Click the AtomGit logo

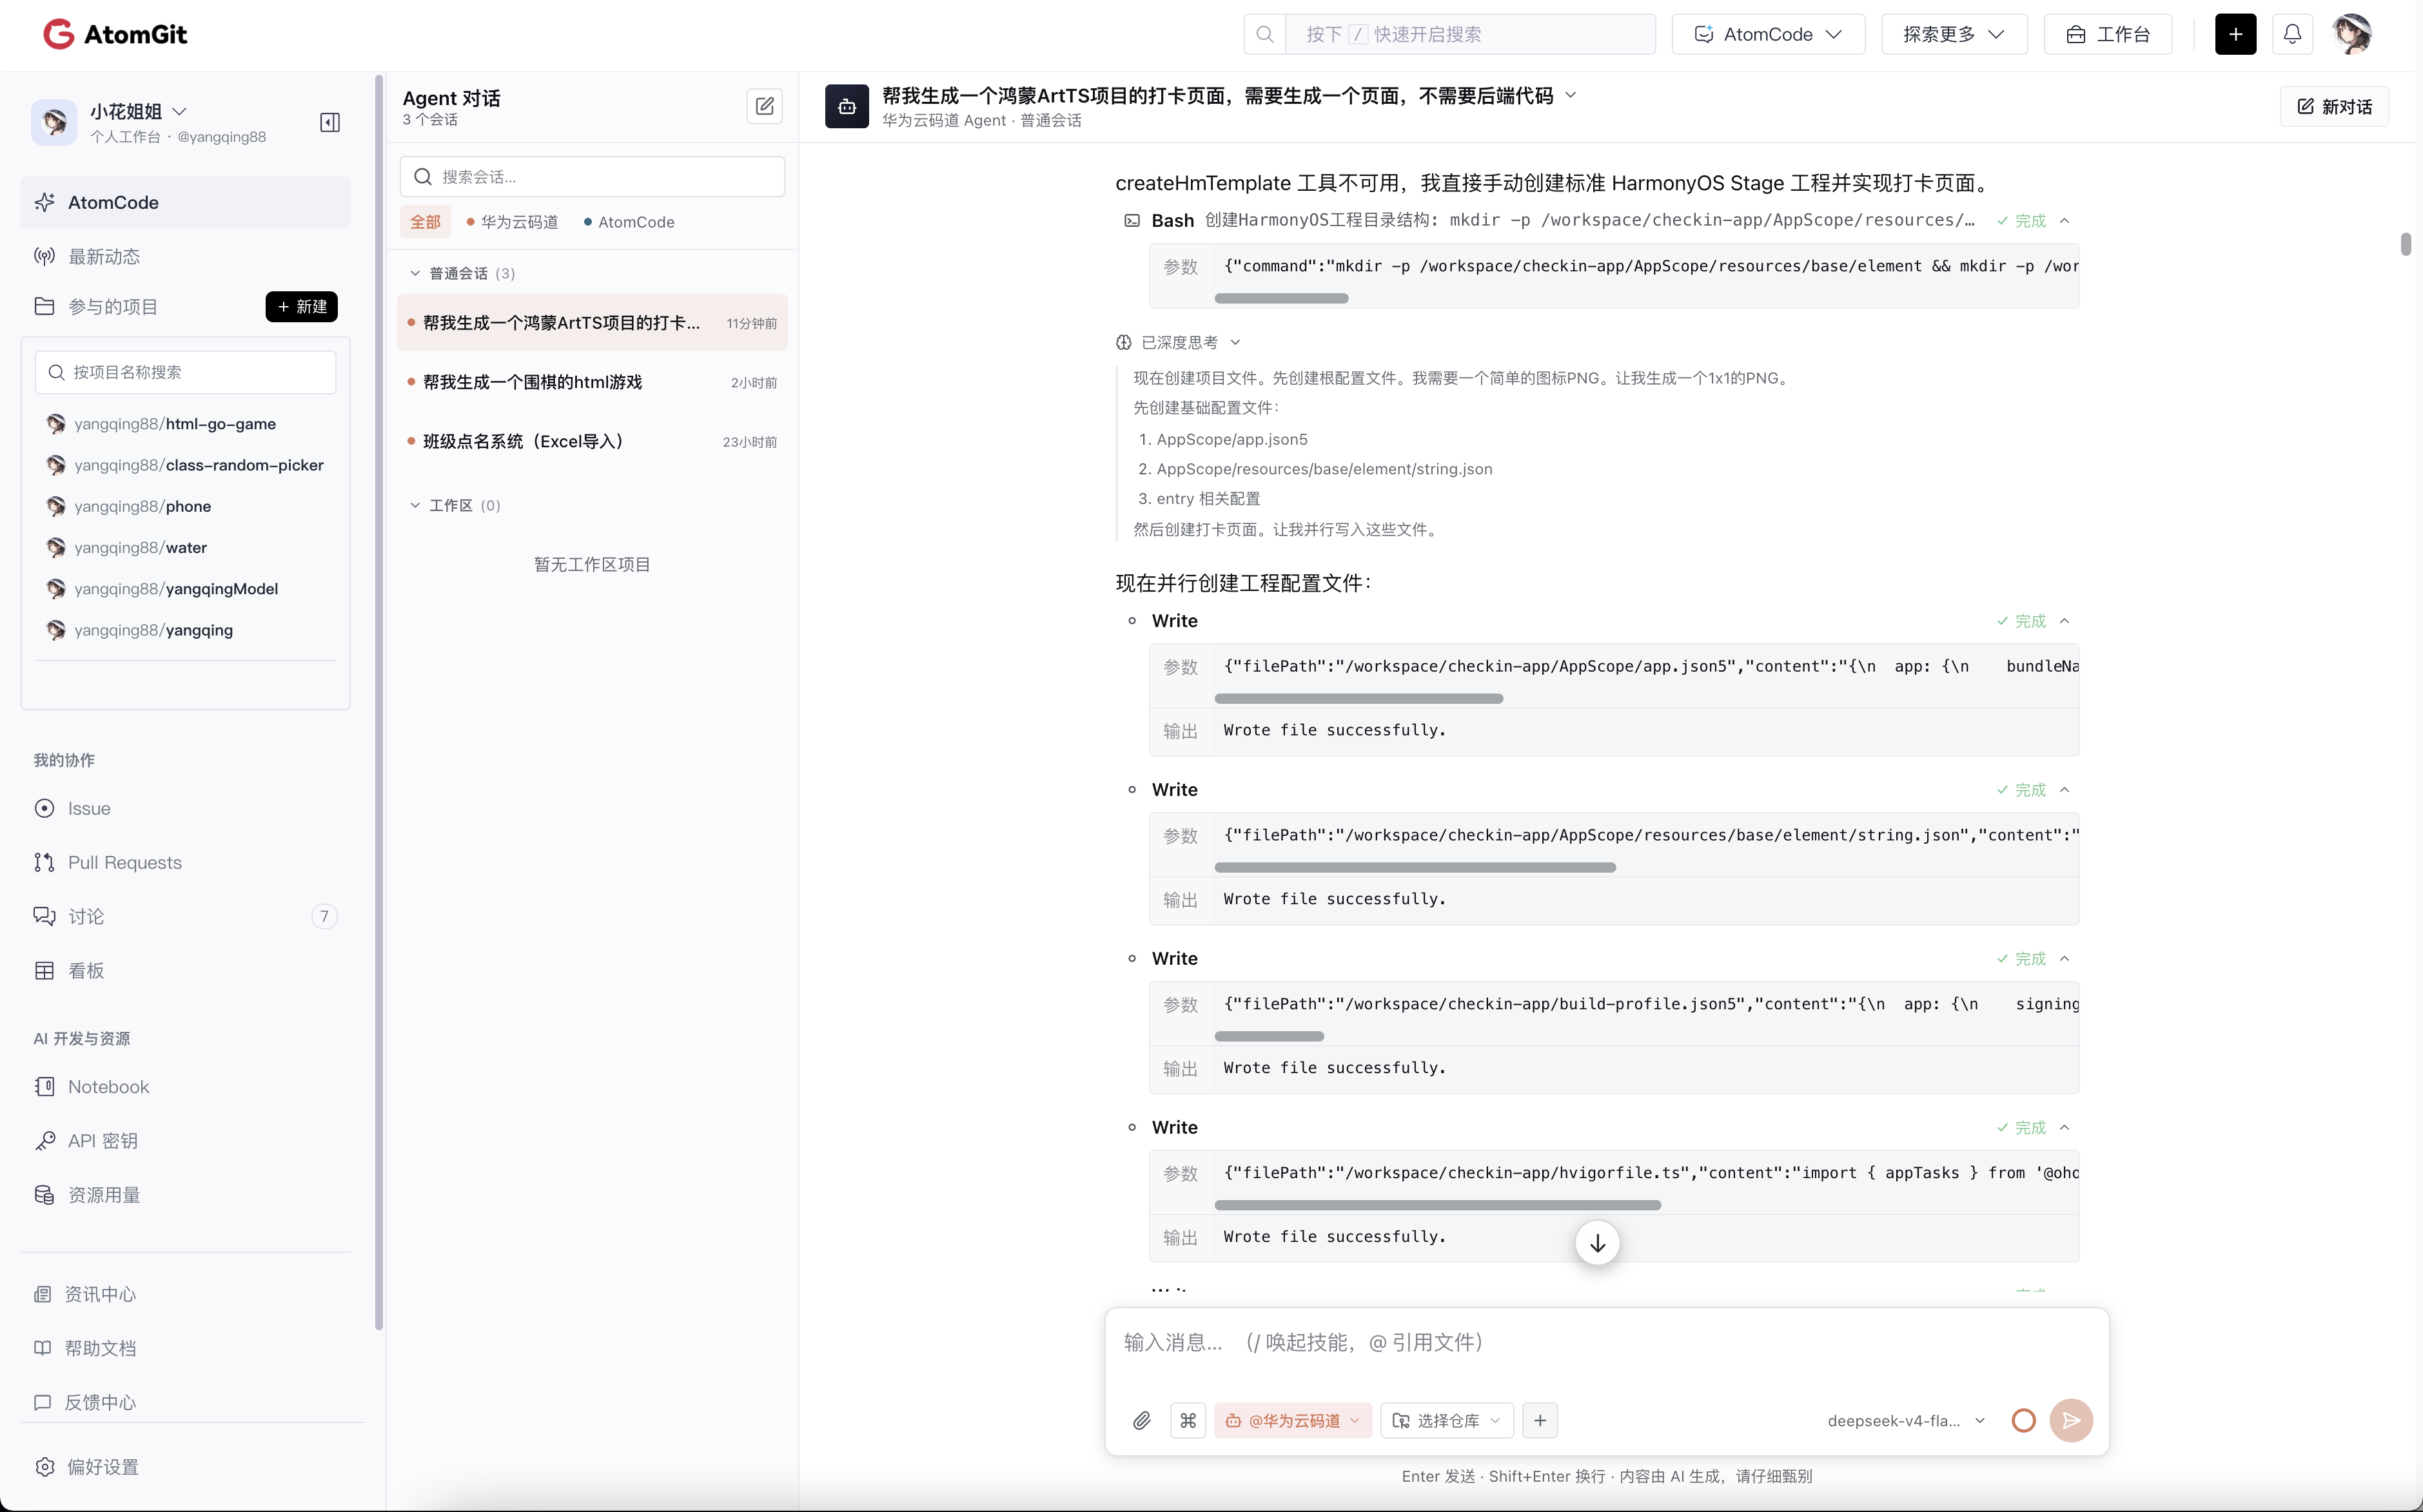(x=115, y=34)
